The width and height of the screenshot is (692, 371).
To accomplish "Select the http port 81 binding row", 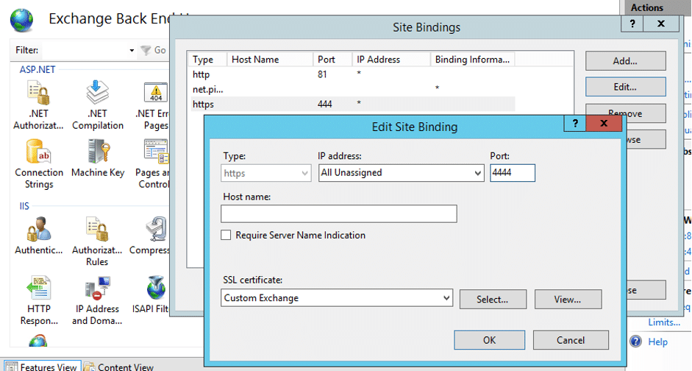I will [353, 74].
